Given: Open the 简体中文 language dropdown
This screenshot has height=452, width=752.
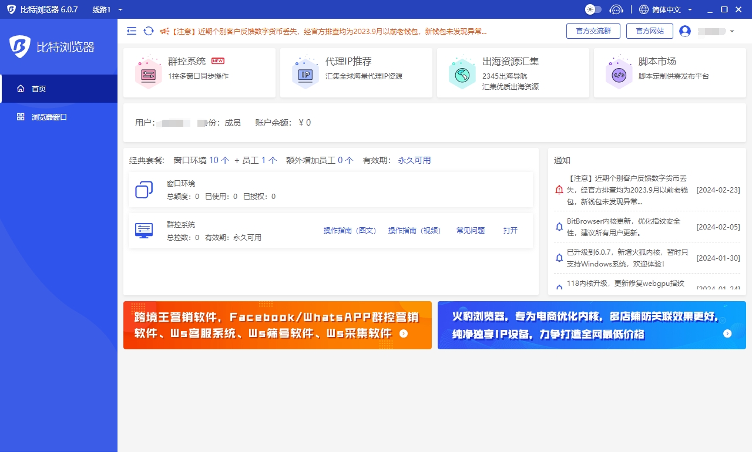Looking at the screenshot, I should (x=672, y=9).
